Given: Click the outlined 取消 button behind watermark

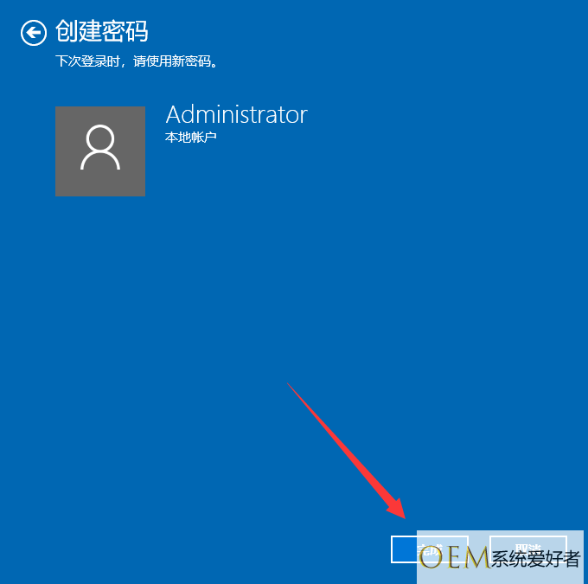Looking at the screenshot, I should pos(528,549).
